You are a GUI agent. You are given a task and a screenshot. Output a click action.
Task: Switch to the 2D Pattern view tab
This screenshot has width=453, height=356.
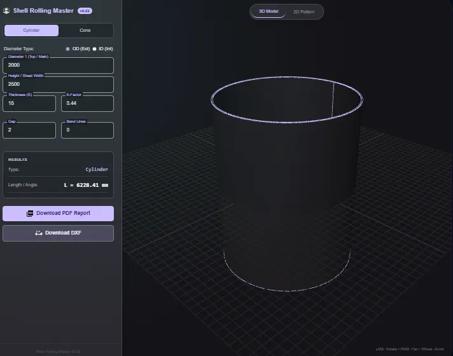click(x=304, y=12)
